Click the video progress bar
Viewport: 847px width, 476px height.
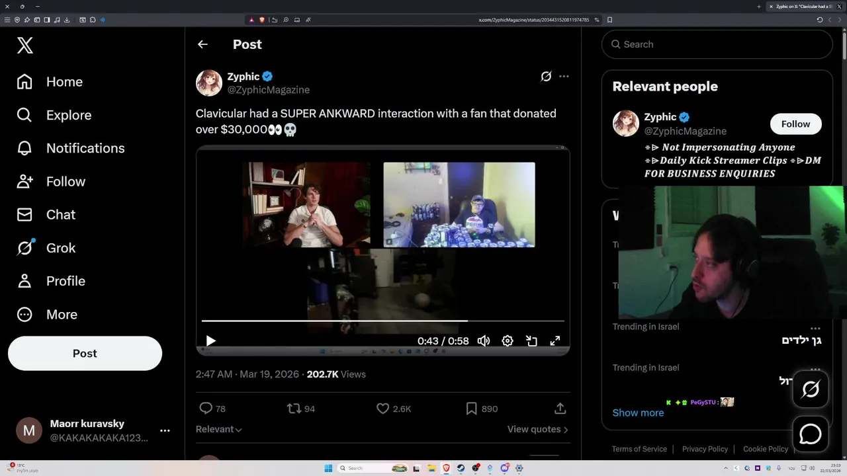382,321
